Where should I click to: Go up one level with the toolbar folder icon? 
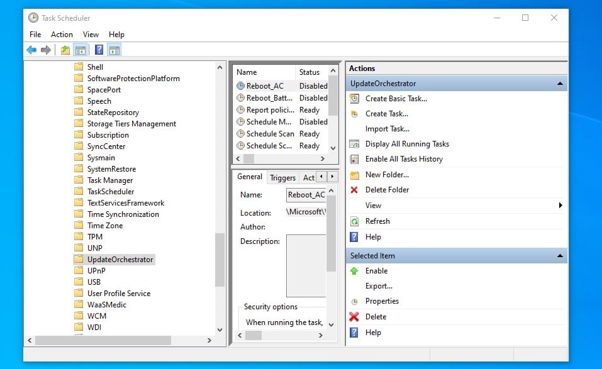tap(65, 50)
